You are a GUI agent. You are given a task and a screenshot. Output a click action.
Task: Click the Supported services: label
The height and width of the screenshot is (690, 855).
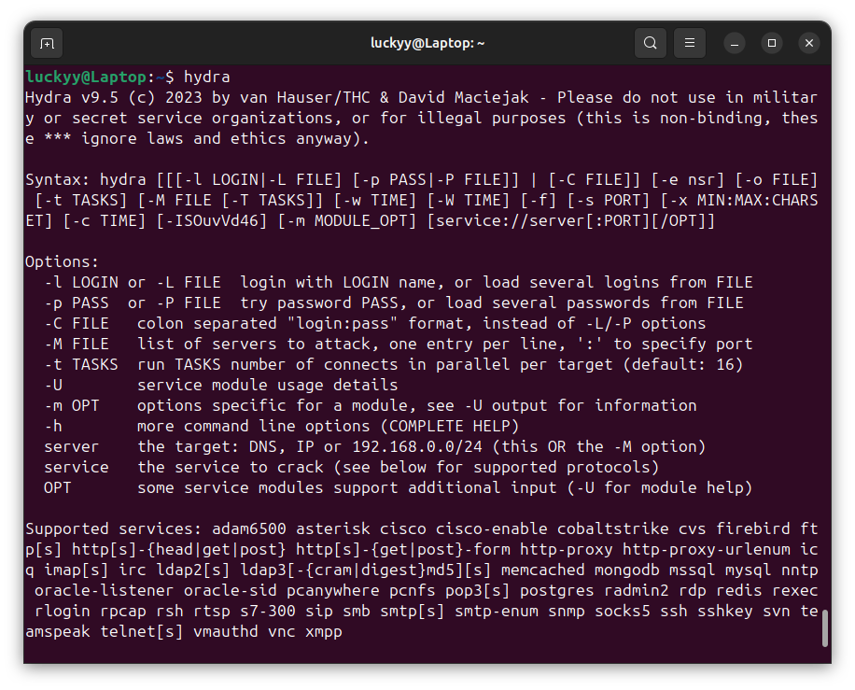[x=105, y=528]
